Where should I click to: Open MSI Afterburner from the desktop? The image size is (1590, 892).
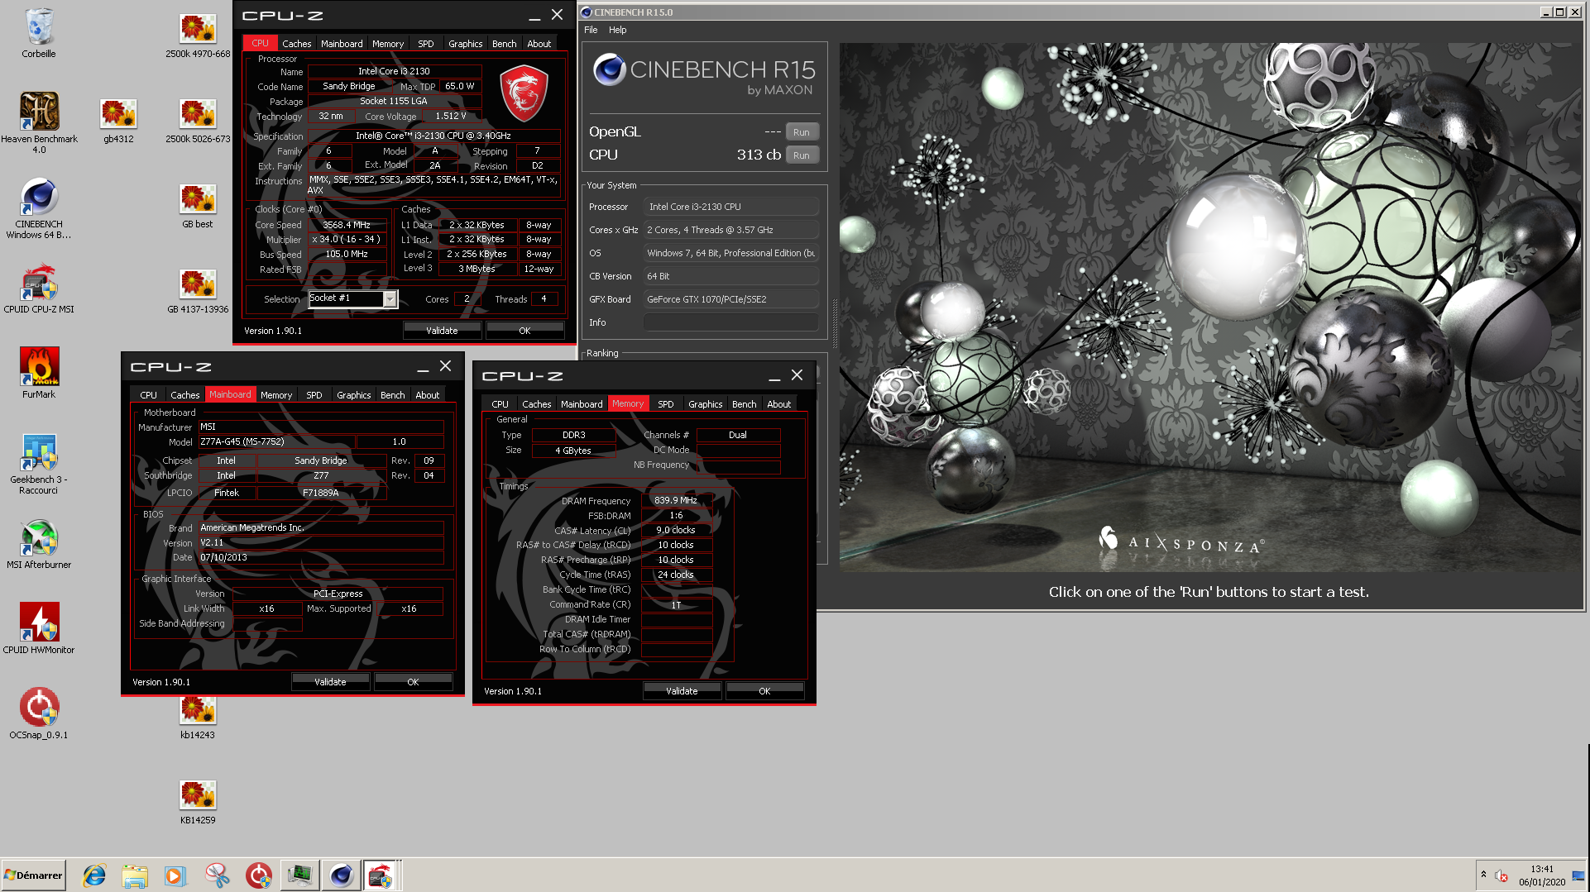click(39, 544)
